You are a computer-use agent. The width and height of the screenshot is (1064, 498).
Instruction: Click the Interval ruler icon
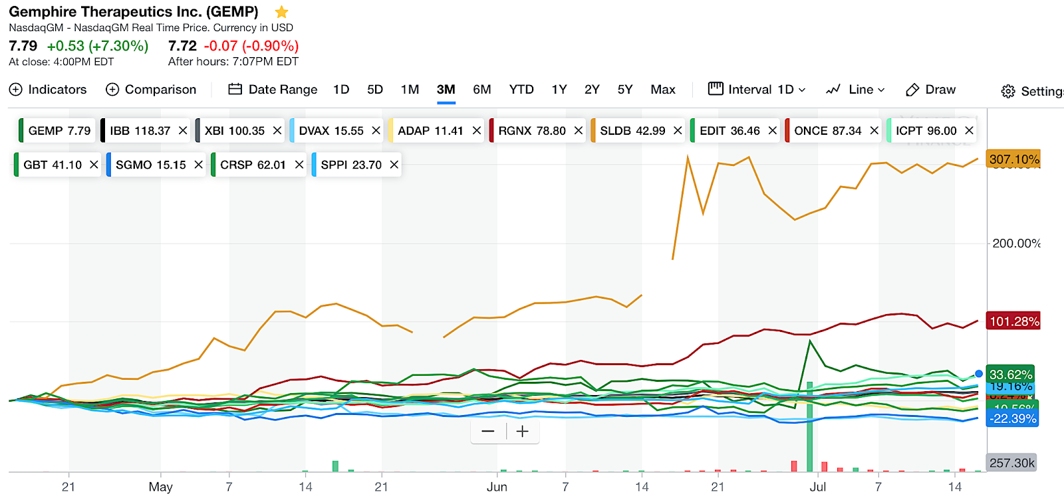click(716, 89)
